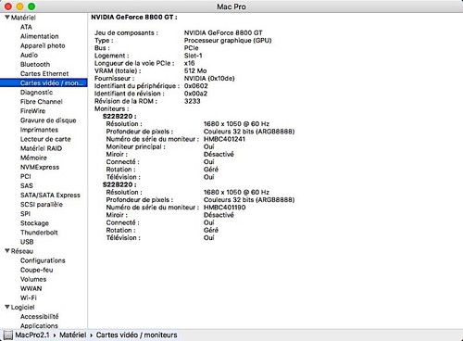Minimize the window with yellow button
The width and height of the screenshot is (463, 341).
pyautogui.click(x=19, y=6)
